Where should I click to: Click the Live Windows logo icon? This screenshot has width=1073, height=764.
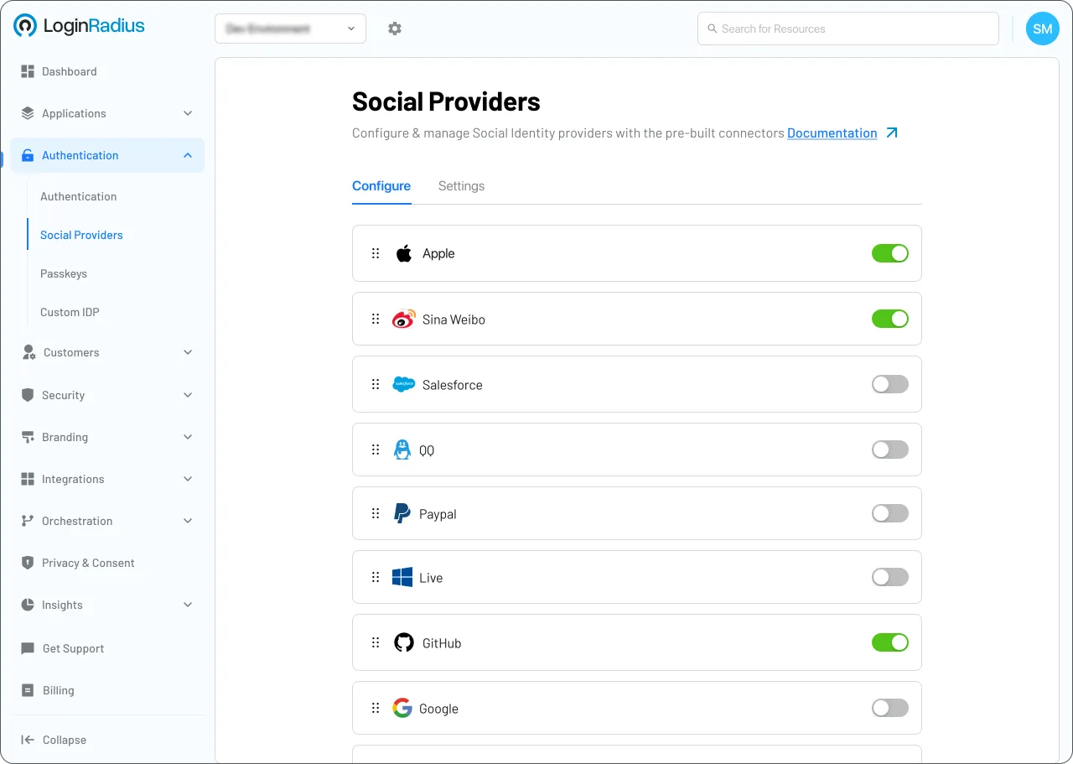point(402,577)
